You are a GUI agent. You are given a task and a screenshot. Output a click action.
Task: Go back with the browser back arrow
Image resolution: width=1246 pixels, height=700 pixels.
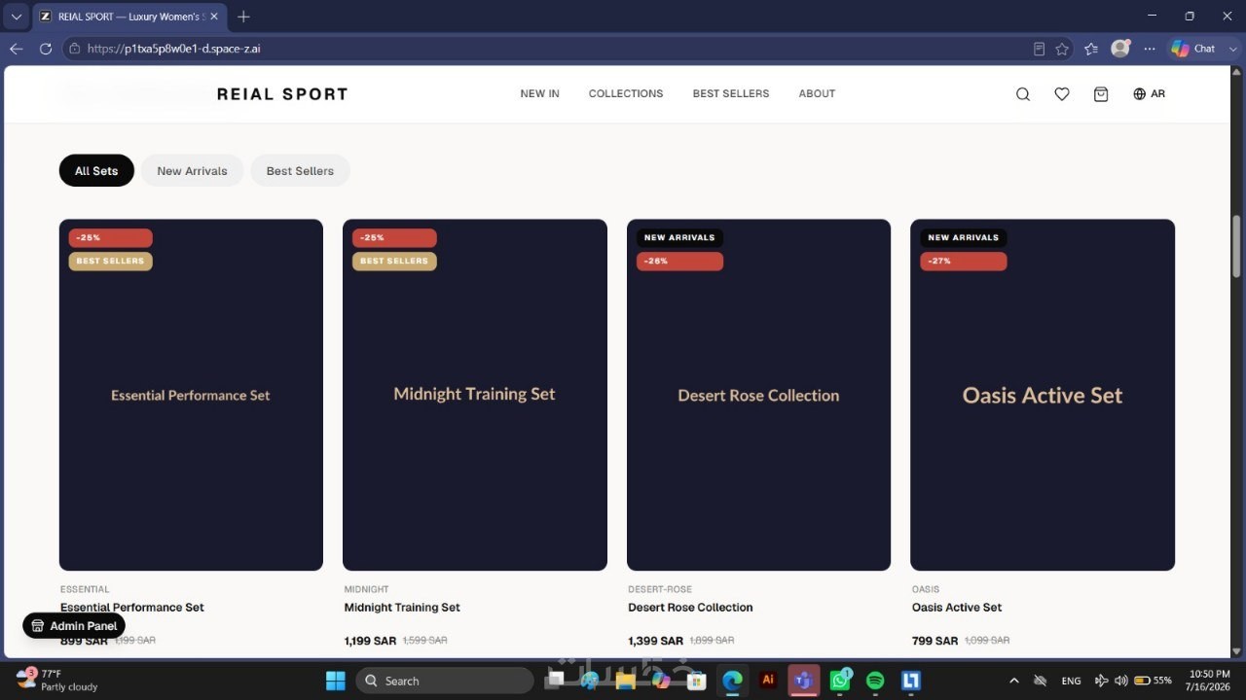pos(17,49)
